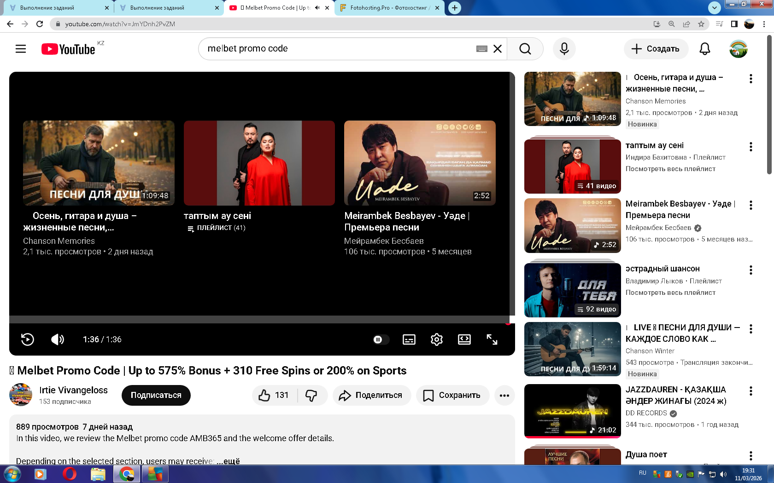Click the taskbar volume speaker icon
774x483 pixels.
tap(723, 474)
